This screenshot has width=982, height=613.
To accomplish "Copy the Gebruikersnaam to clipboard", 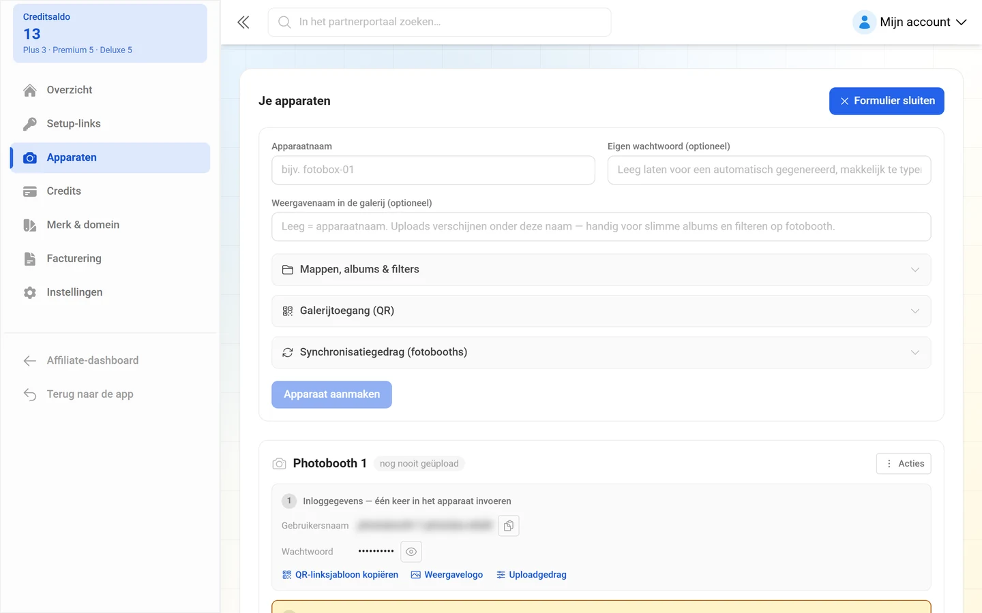I will pos(509,526).
